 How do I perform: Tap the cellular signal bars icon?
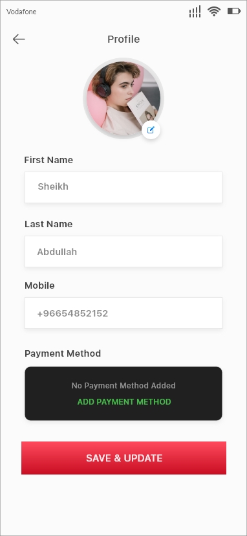[195, 12]
